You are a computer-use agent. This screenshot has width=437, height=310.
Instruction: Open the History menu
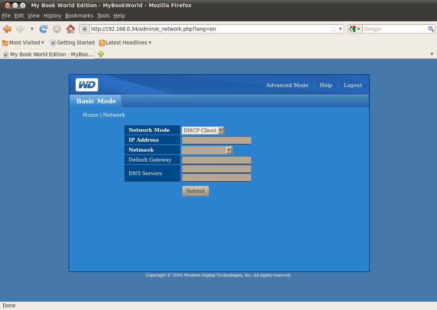click(x=52, y=16)
